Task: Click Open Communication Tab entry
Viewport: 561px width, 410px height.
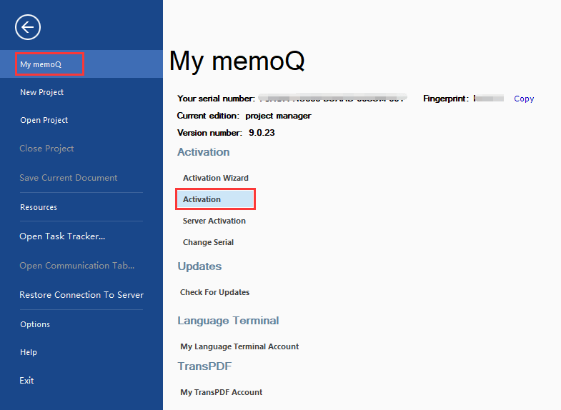Action: pos(77,266)
